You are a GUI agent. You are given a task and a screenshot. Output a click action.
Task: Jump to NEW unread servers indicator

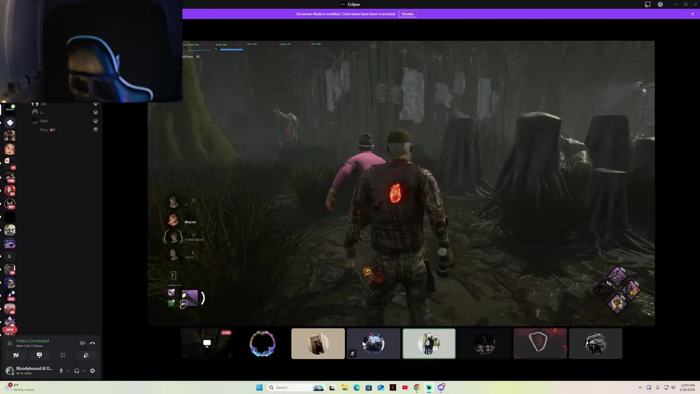pos(10,330)
